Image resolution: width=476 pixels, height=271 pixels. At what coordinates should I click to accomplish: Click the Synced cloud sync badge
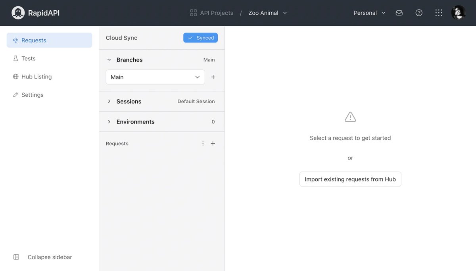click(200, 37)
